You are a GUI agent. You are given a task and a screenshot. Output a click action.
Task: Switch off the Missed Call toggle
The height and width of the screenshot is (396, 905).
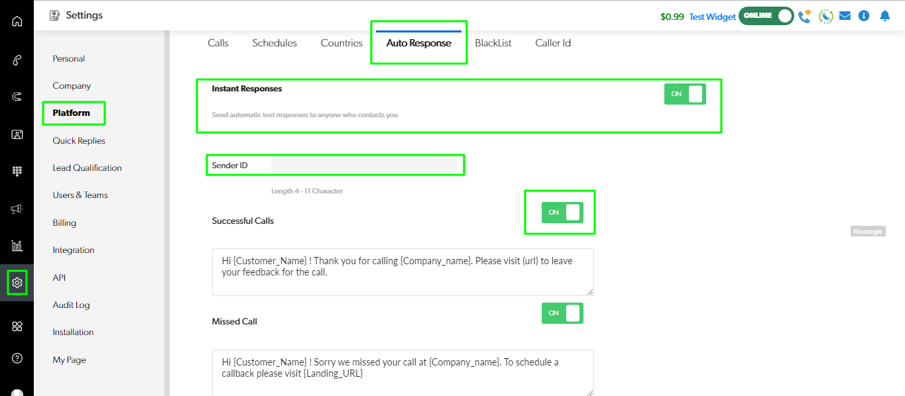click(x=562, y=313)
